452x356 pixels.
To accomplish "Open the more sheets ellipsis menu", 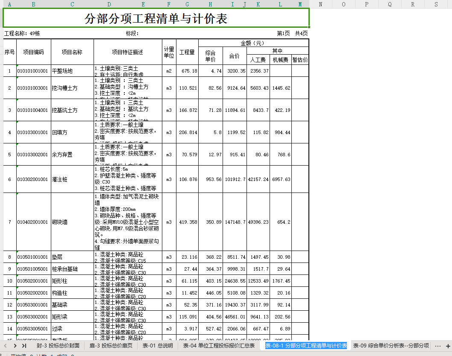I will (437, 346).
